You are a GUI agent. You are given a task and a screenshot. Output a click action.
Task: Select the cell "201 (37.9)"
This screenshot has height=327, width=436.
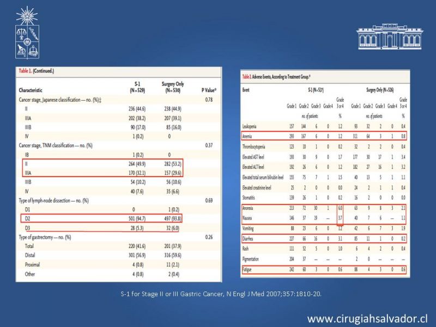coord(173,246)
